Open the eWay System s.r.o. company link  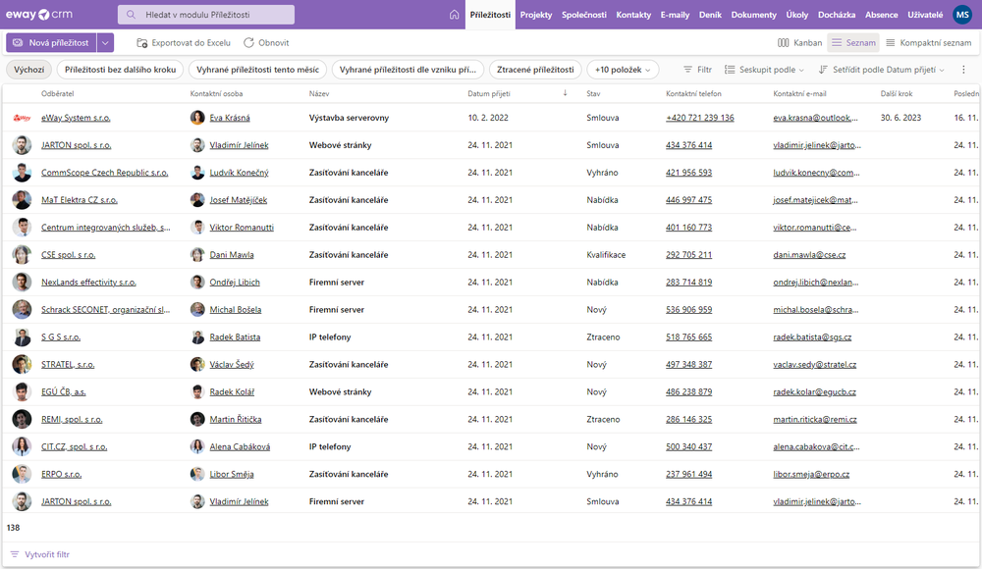pos(76,118)
